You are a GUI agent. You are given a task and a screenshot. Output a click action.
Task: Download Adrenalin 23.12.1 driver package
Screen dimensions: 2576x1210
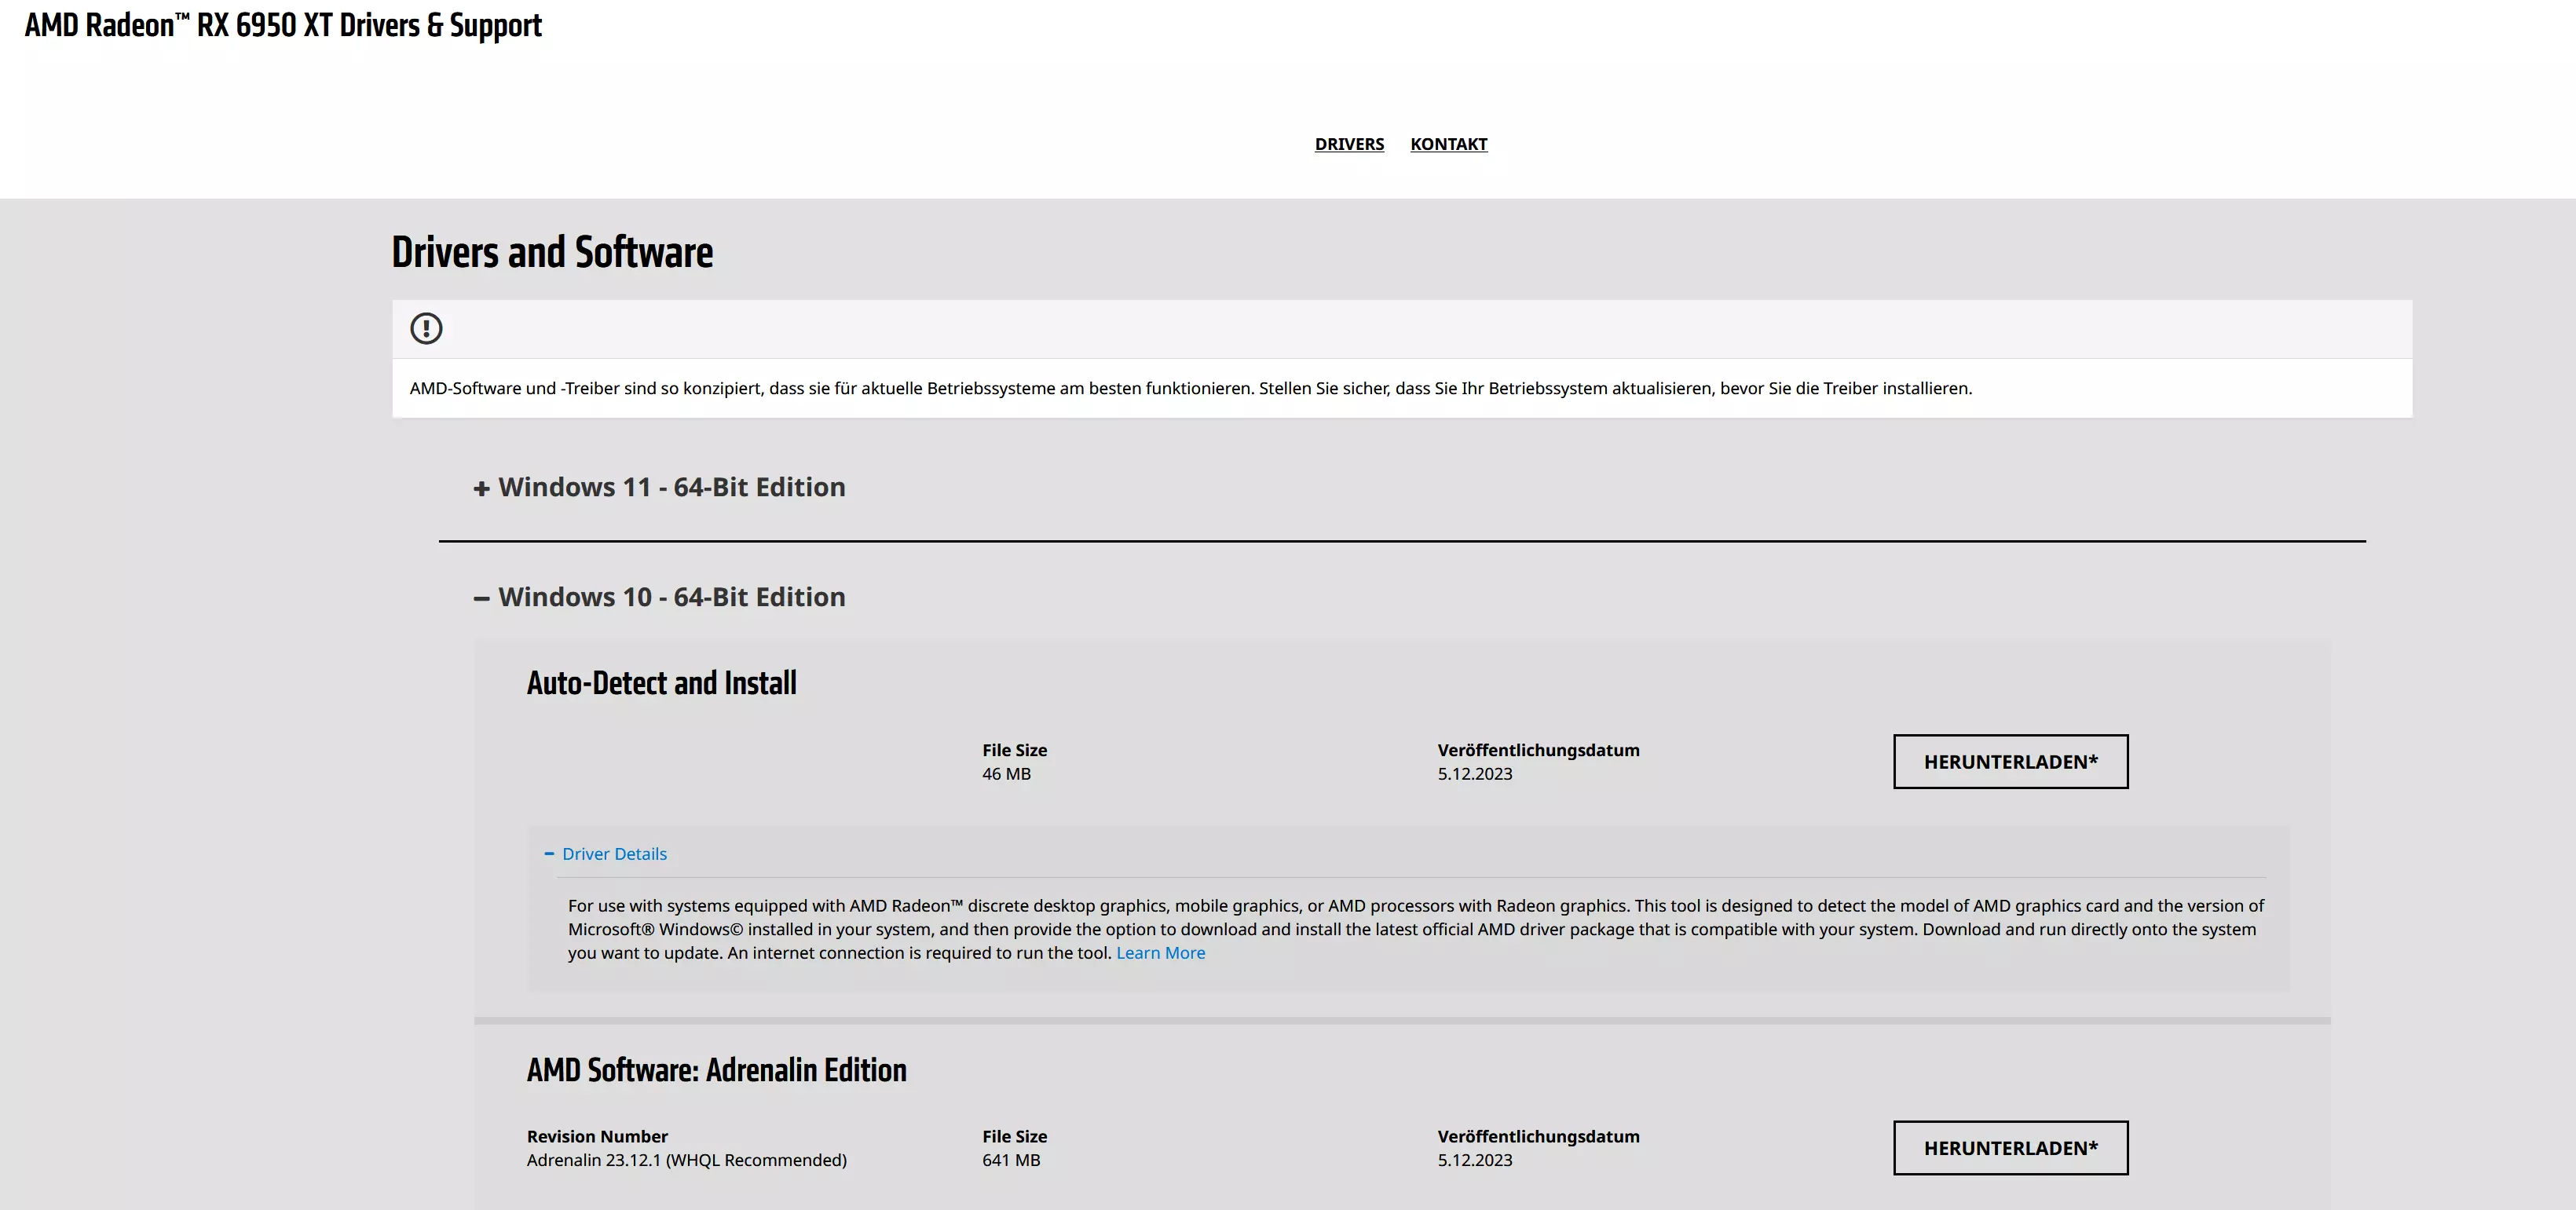coord(2010,1148)
